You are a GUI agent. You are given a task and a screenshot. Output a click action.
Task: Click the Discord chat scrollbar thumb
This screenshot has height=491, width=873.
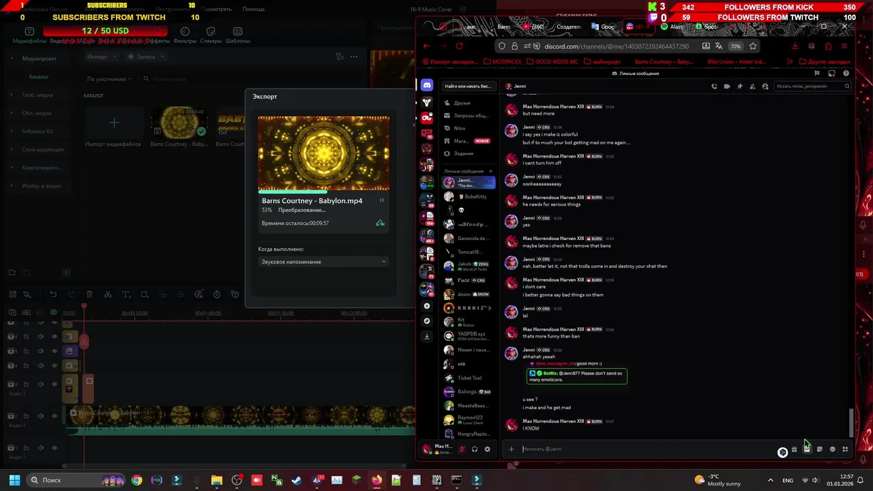[850, 423]
